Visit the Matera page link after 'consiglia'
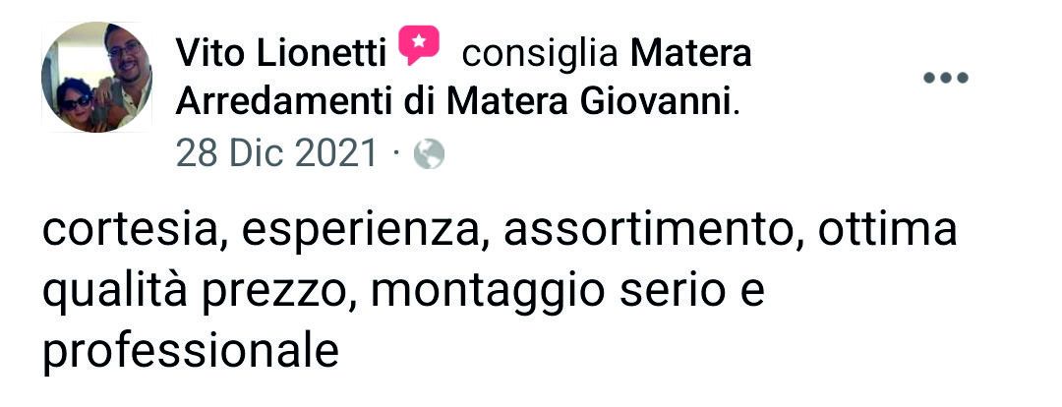 pyautogui.click(x=691, y=54)
